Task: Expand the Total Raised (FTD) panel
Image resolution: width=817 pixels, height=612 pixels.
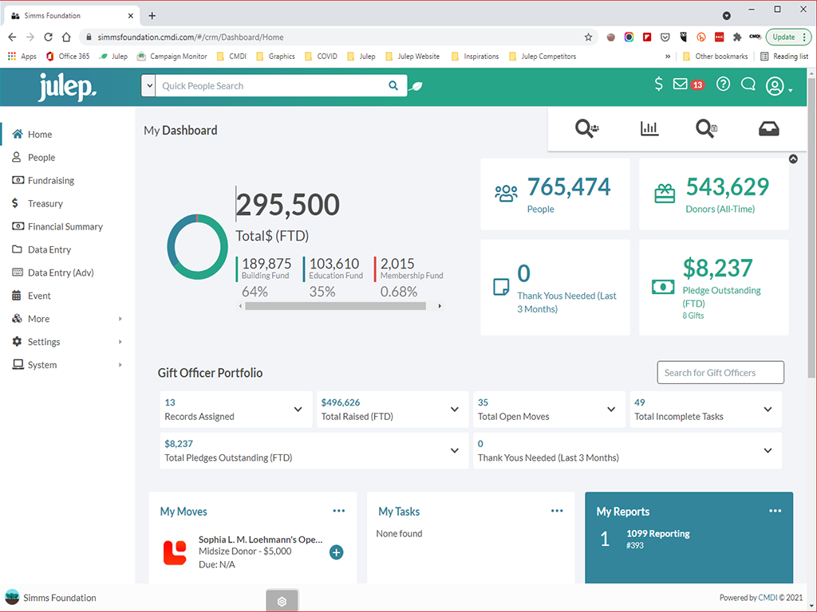Action: coord(454,410)
